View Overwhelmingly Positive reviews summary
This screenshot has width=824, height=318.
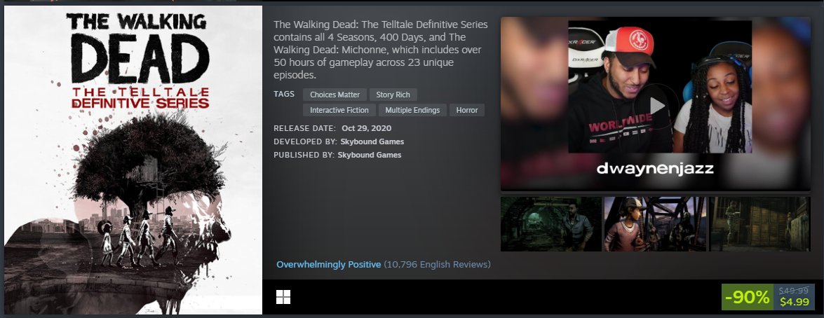328,265
